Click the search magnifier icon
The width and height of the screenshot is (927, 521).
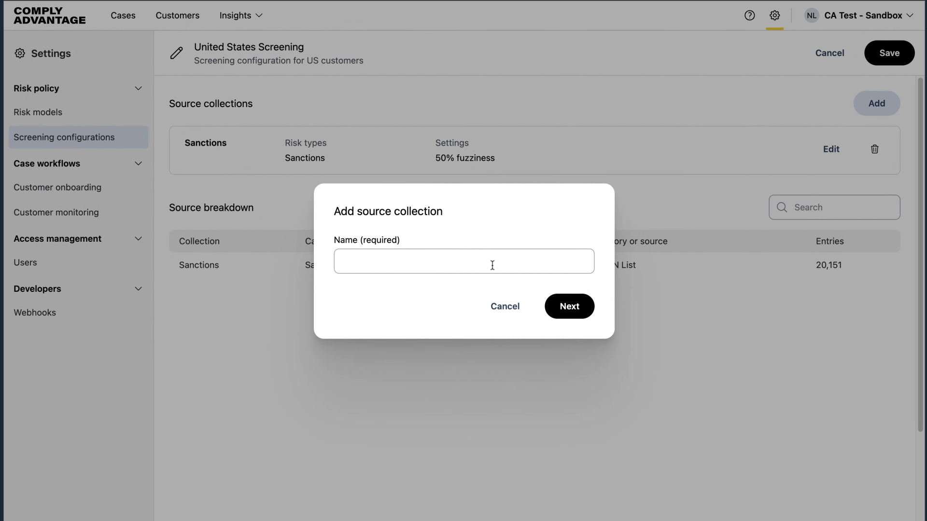pos(782,207)
